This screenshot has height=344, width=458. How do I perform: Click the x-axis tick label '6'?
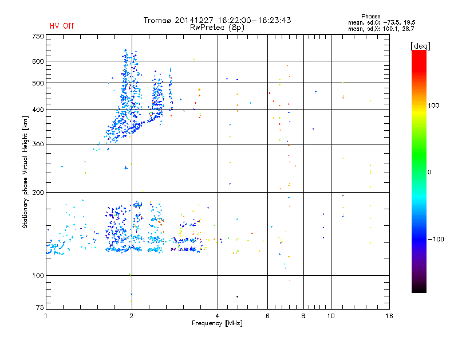[267, 316]
